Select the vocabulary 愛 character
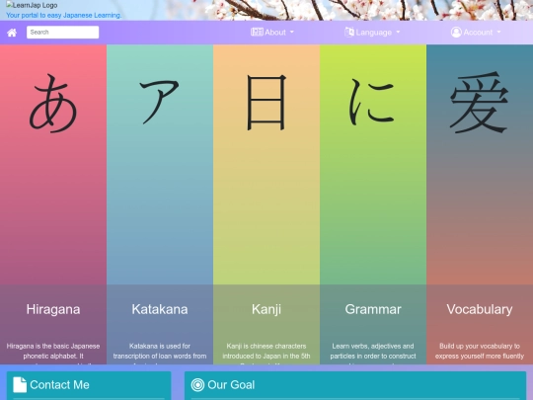Image resolution: width=533 pixels, height=400 pixels. click(x=480, y=103)
